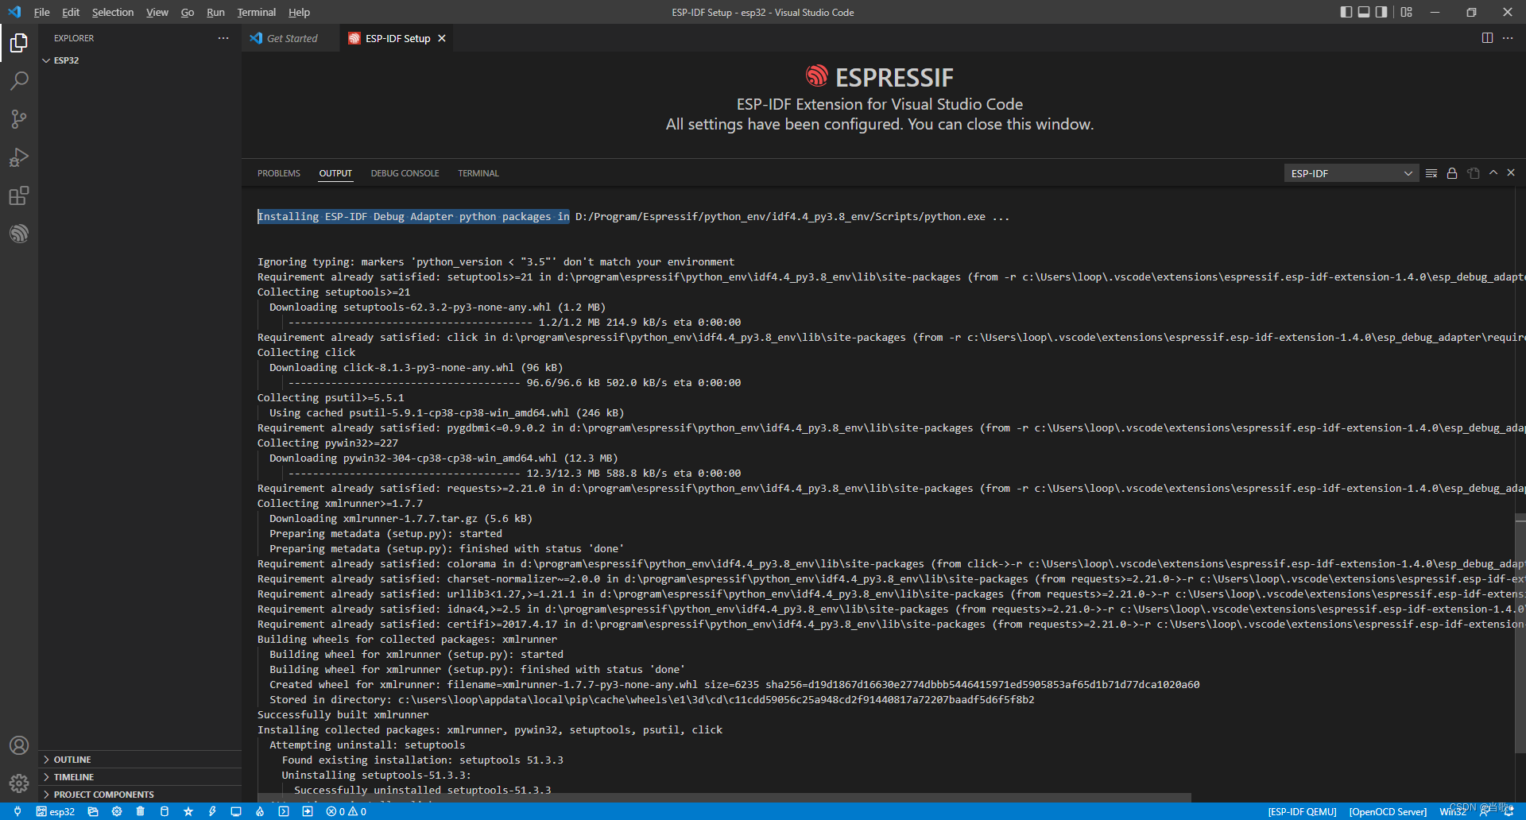
Task: Click the esp32 device target status item
Action: pos(55,811)
